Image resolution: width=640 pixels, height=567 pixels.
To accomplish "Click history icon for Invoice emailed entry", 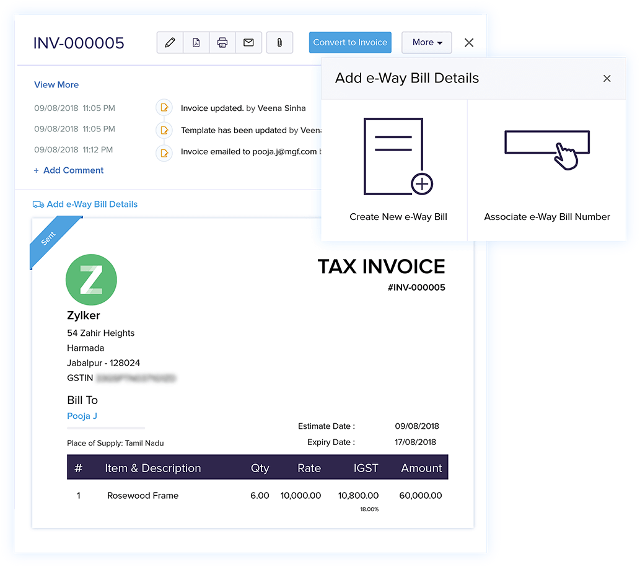I will 164,153.
